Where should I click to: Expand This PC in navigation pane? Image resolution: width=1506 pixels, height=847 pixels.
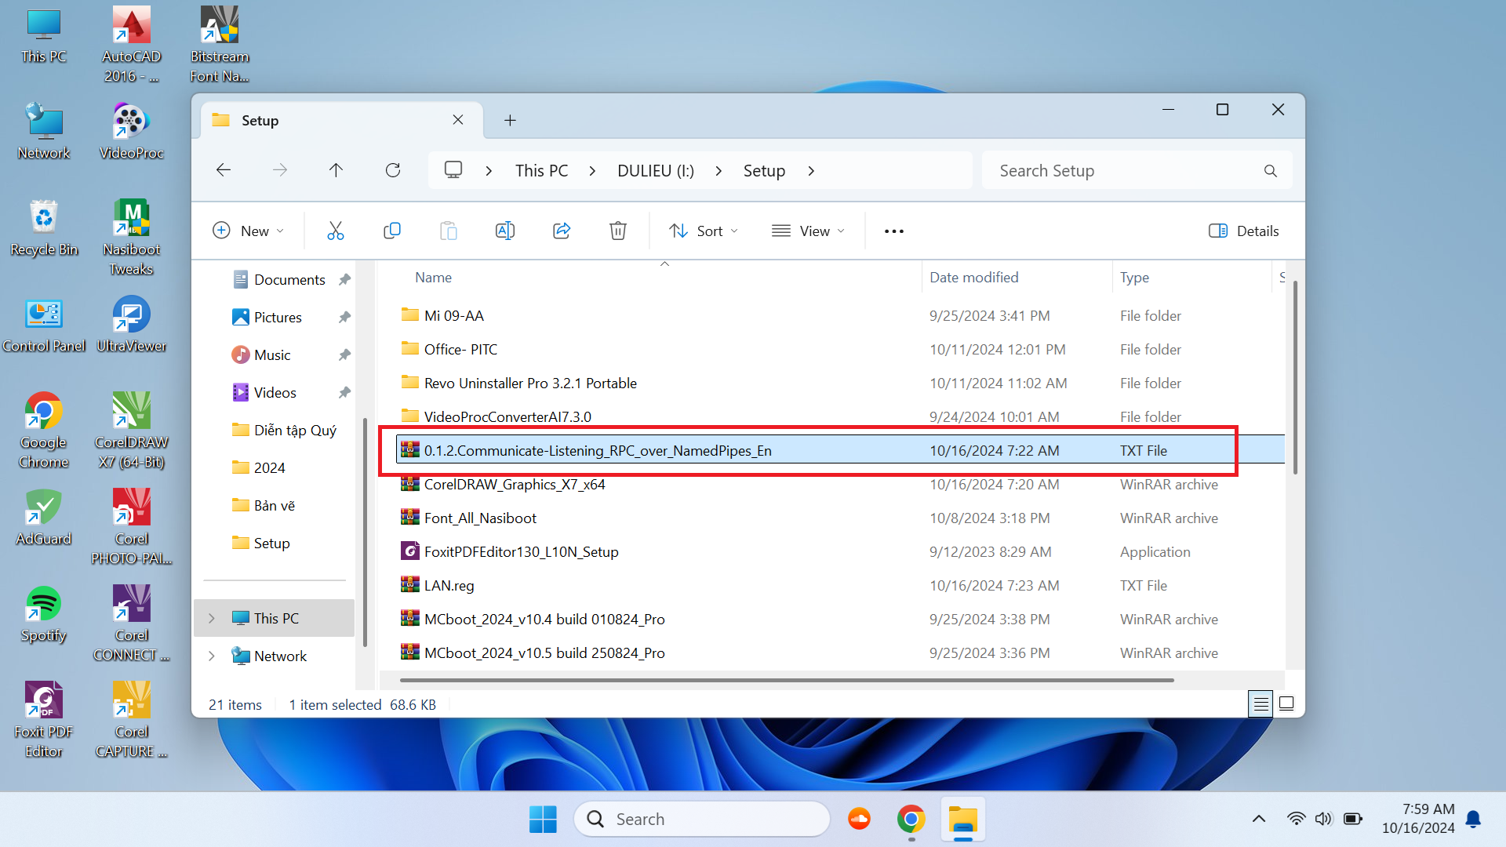(x=211, y=618)
